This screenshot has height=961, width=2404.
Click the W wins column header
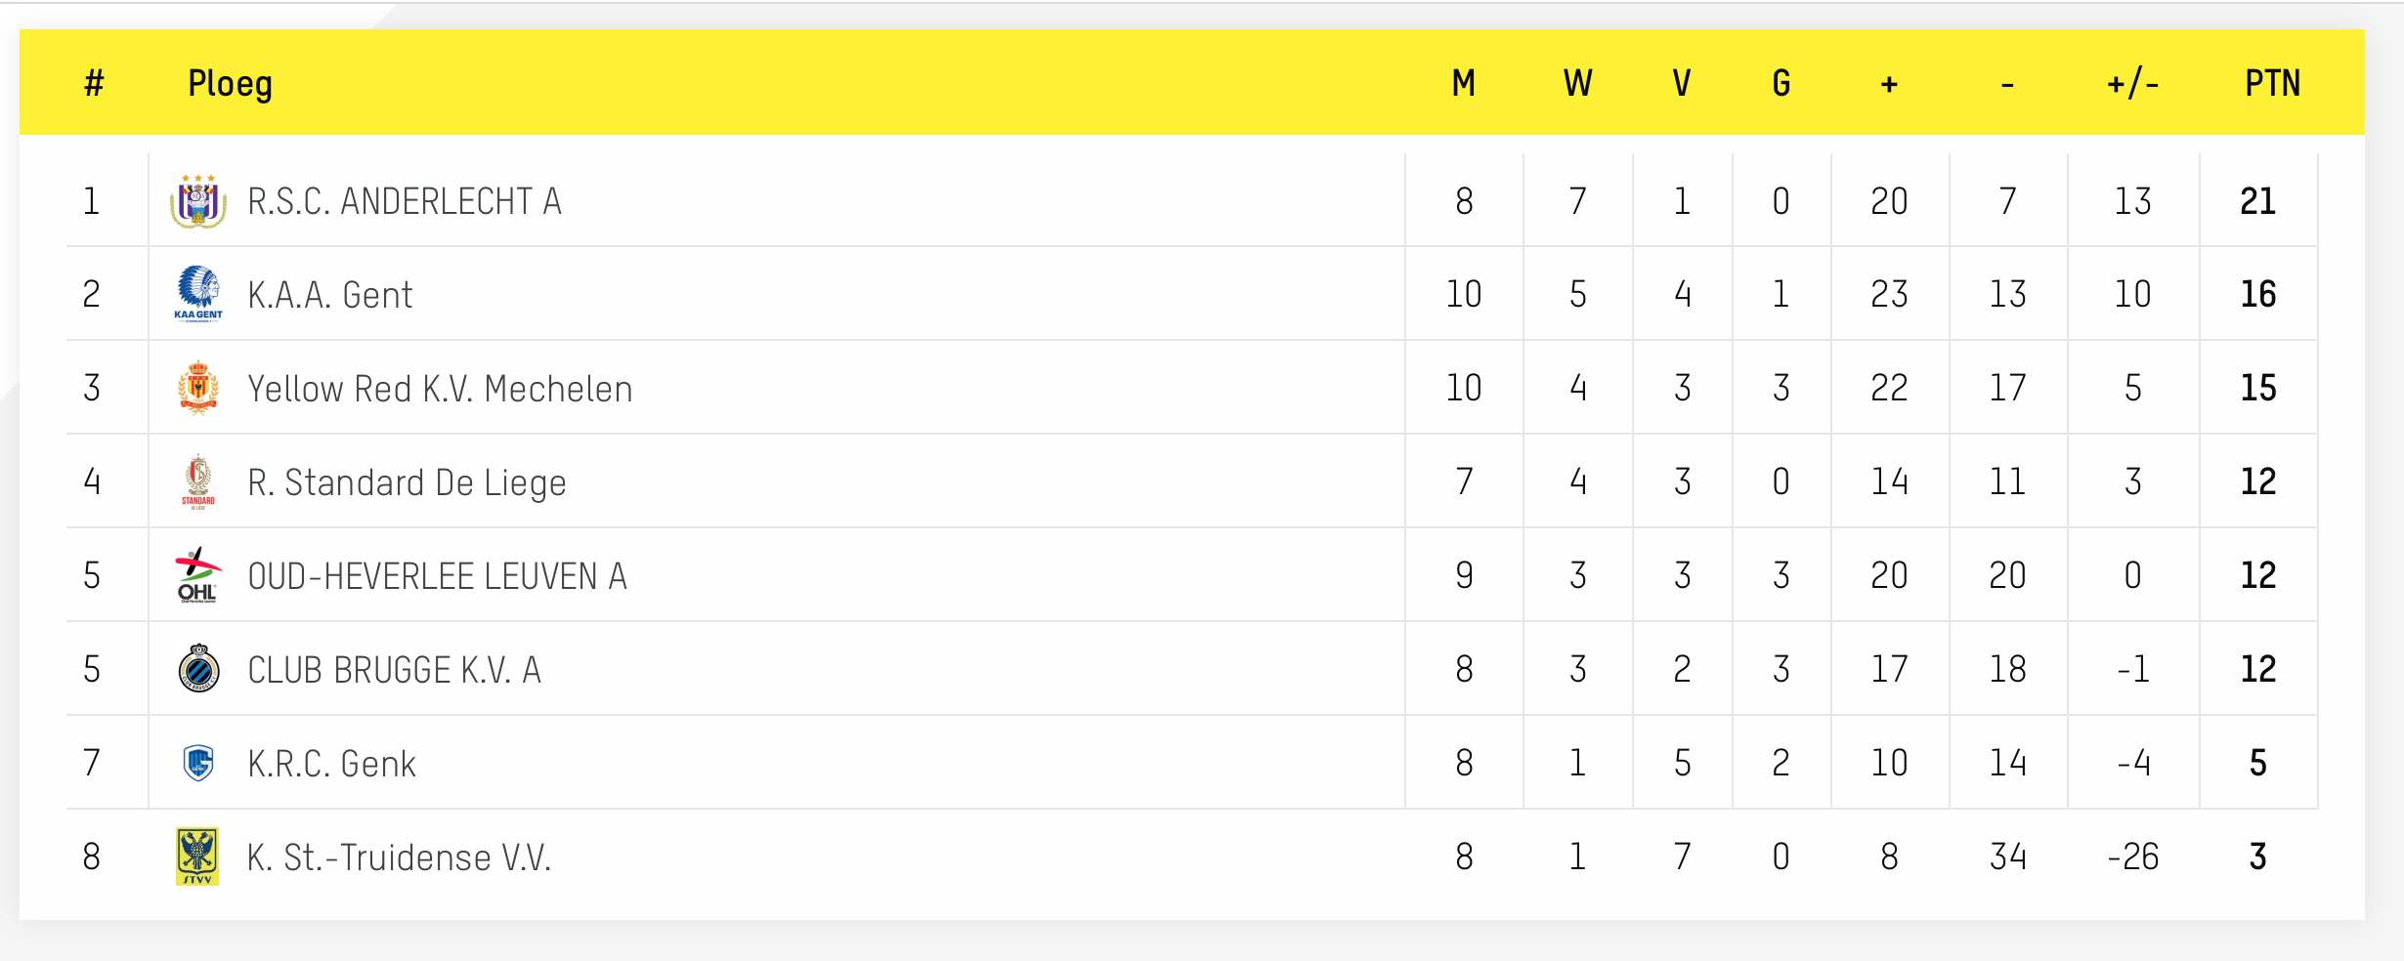coord(1577,83)
